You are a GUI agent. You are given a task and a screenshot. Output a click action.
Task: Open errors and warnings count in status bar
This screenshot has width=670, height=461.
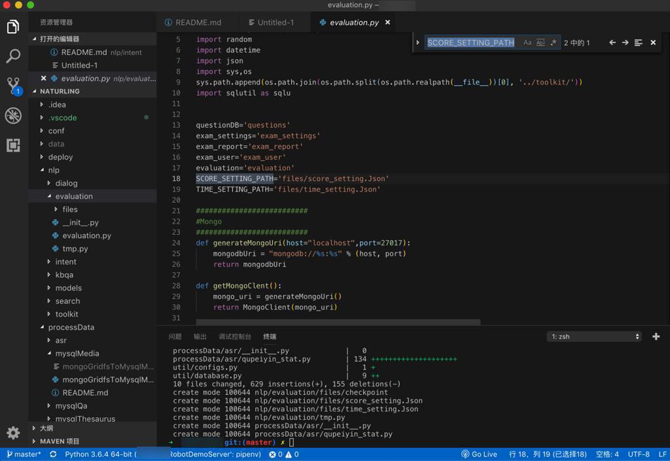284,454
